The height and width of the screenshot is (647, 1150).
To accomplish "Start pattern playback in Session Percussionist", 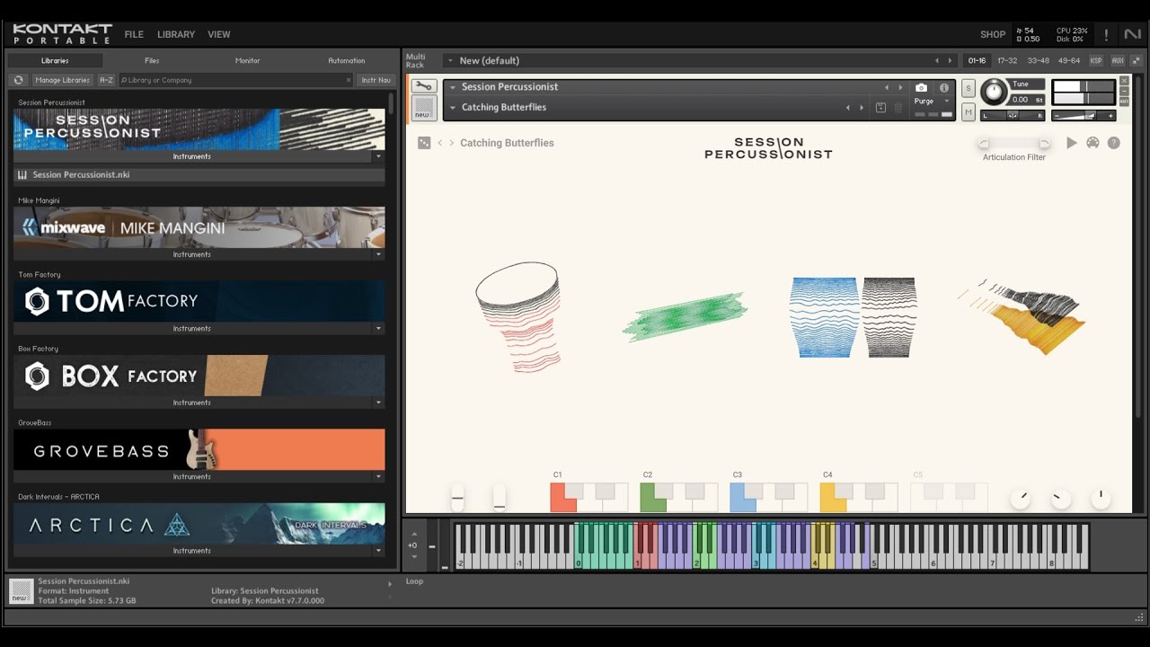I will click(1071, 143).
